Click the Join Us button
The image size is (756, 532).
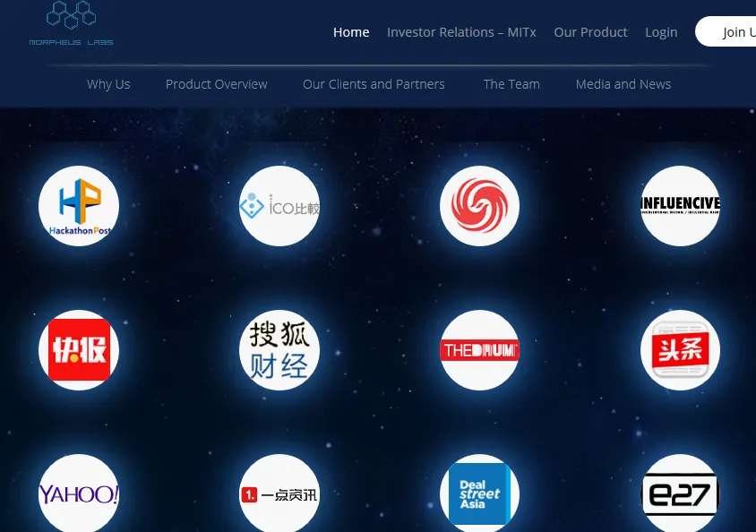coord(726,32)
